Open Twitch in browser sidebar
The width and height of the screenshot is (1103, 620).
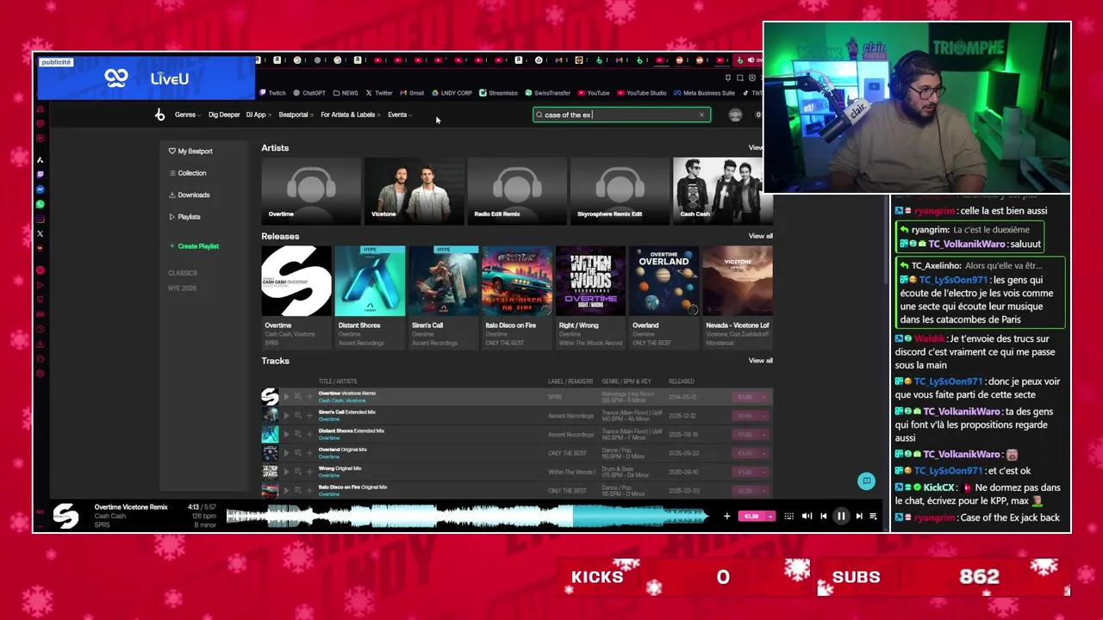[x=40, y=175]
